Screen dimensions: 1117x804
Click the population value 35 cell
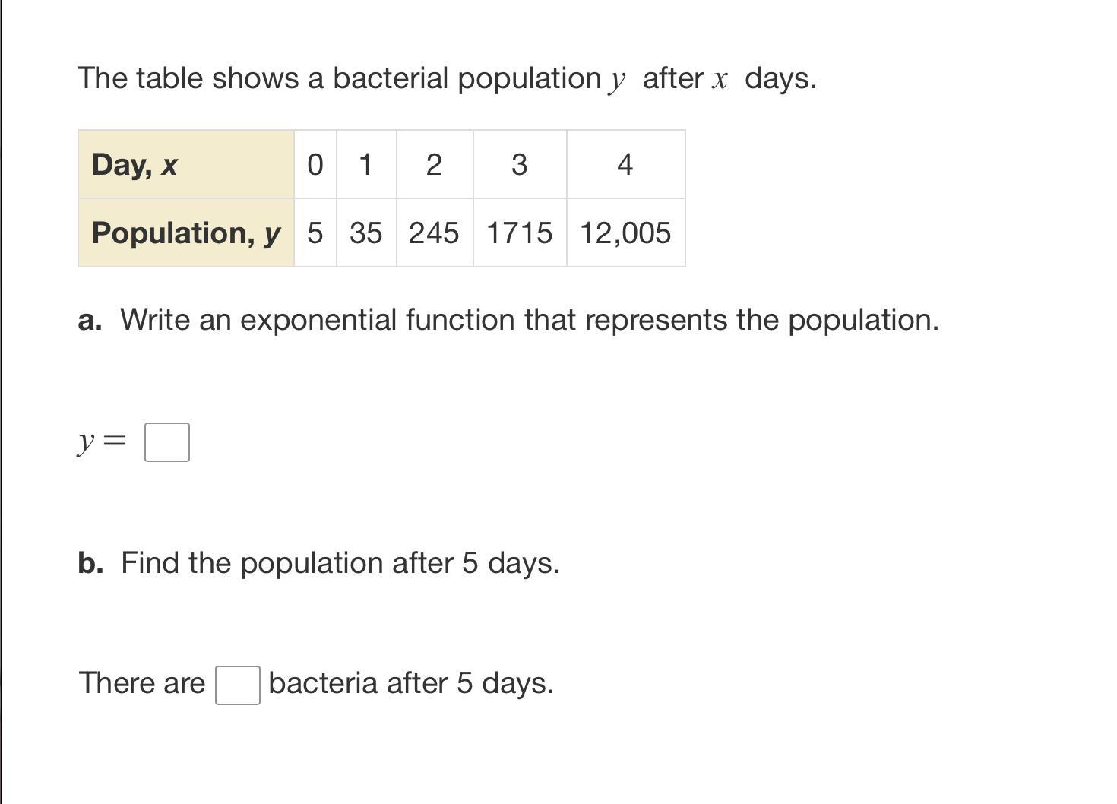[x=366, y=233]
